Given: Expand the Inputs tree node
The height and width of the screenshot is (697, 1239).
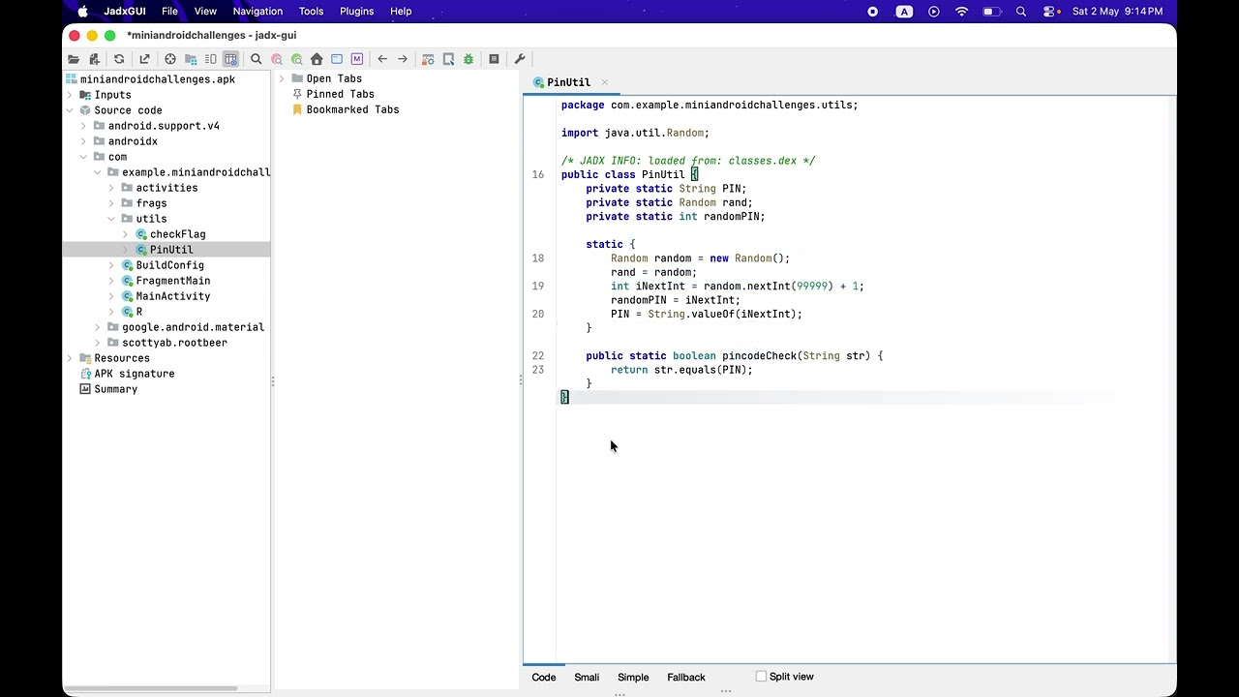Looking at the screenshot, I should click(x=70, y=95).
